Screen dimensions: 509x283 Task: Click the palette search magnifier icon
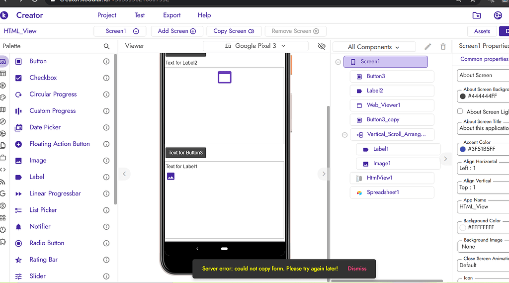tap(106, 46)
